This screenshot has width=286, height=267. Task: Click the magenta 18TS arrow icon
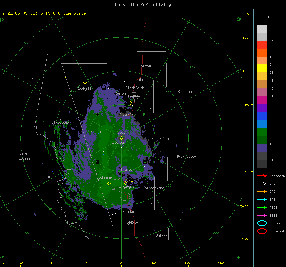(x=262, y=216)
